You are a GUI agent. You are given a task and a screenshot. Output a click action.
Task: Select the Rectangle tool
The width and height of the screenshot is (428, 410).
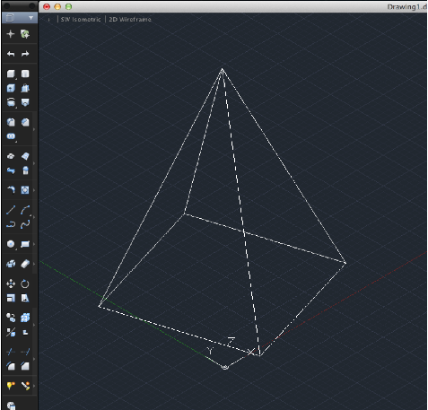pyautogui.click(x=25, y=244)
